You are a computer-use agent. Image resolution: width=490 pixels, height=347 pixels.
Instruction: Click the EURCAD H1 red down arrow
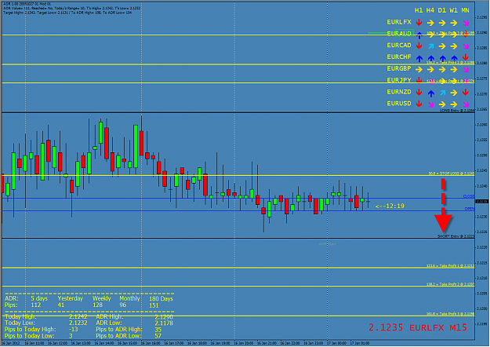pos(419,46)
